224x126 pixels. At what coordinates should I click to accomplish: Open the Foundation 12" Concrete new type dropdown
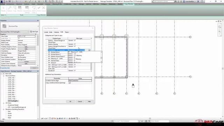tap(89, 50)
